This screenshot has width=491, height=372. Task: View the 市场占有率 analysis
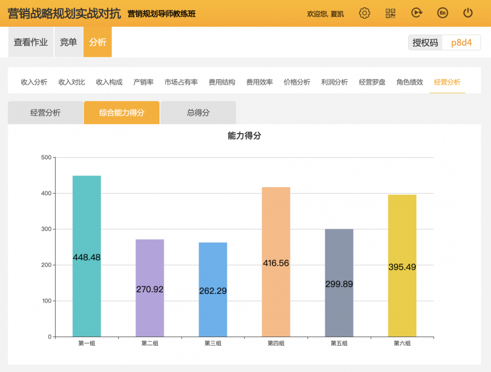181,82
